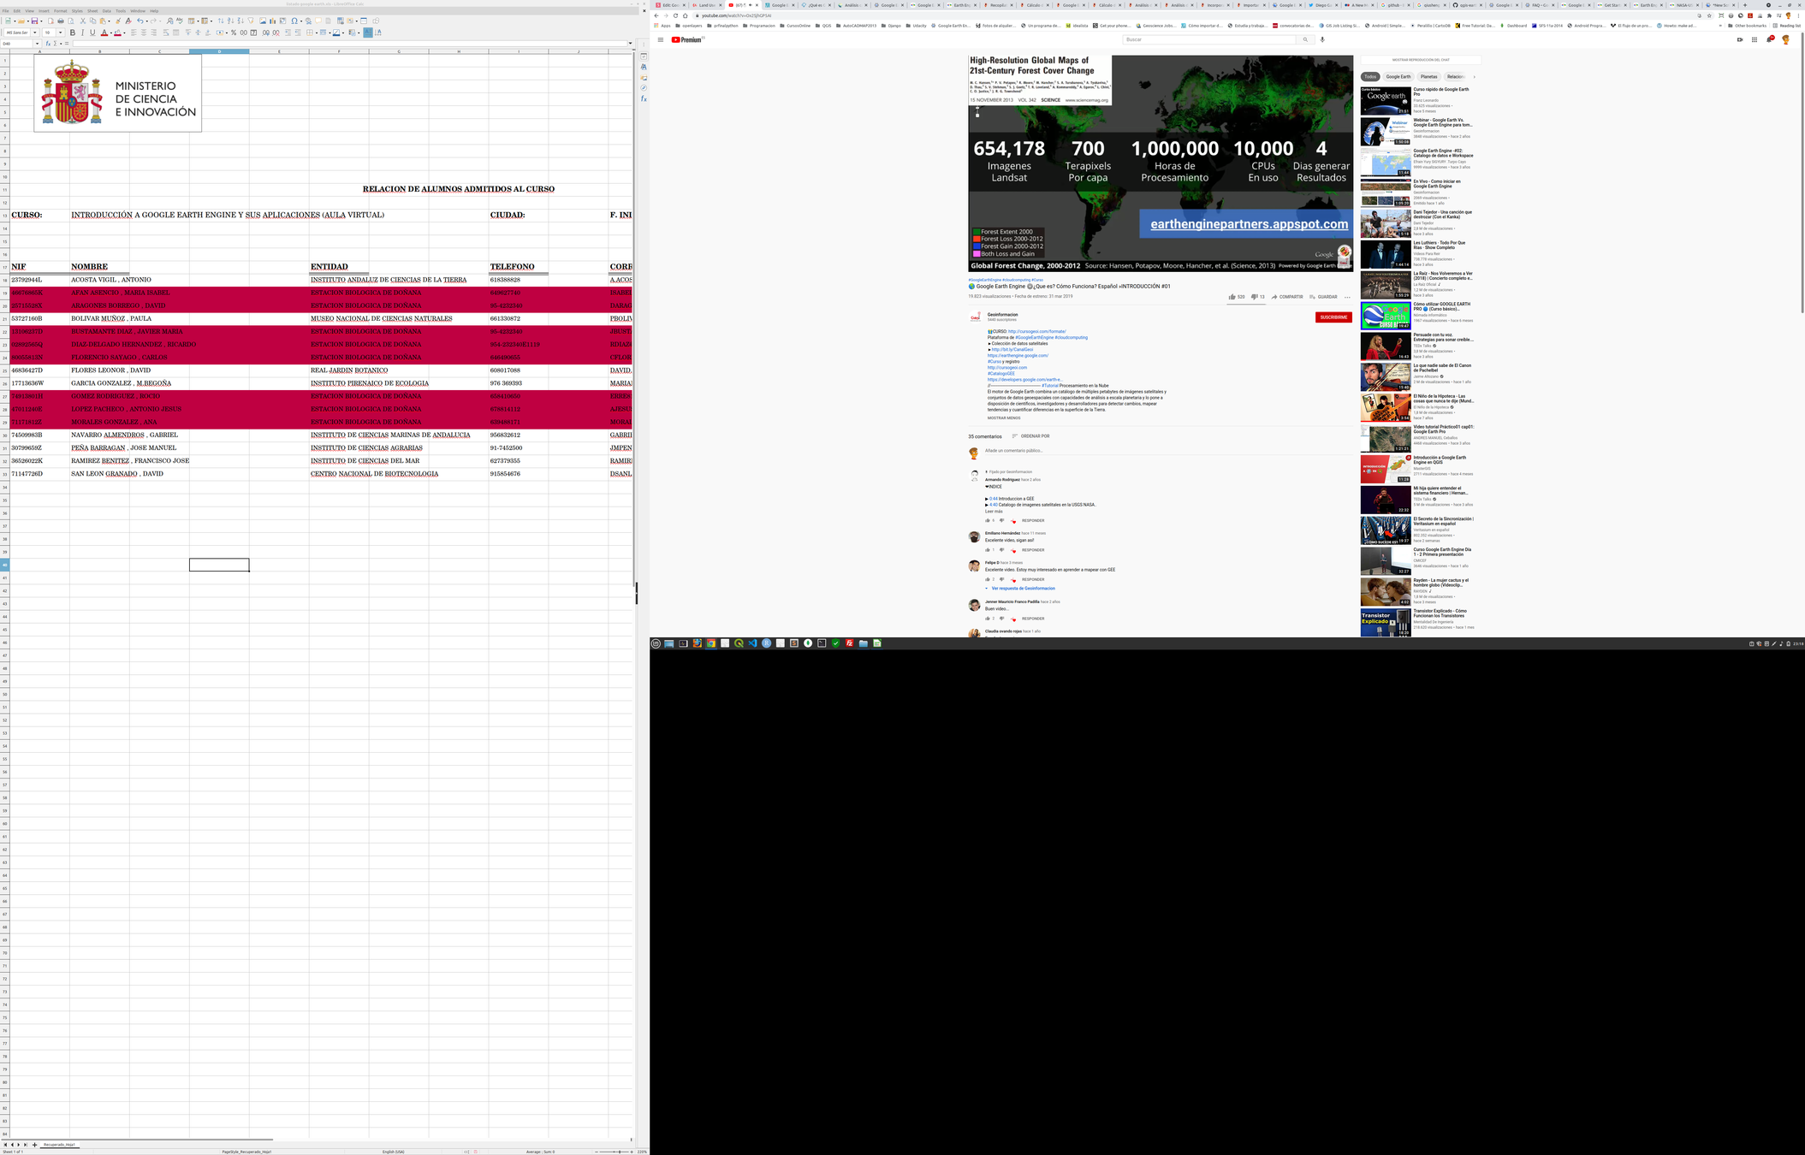
Task: Click the Italic formatting icon
Action: point(82,33)
